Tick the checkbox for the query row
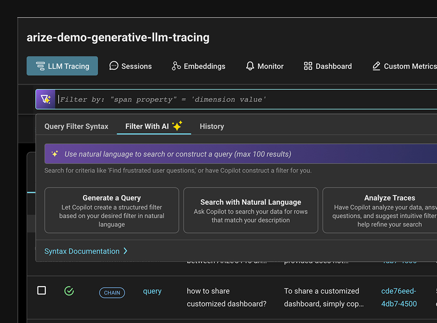This screenshot has height=323, width=437. point(41,291)
